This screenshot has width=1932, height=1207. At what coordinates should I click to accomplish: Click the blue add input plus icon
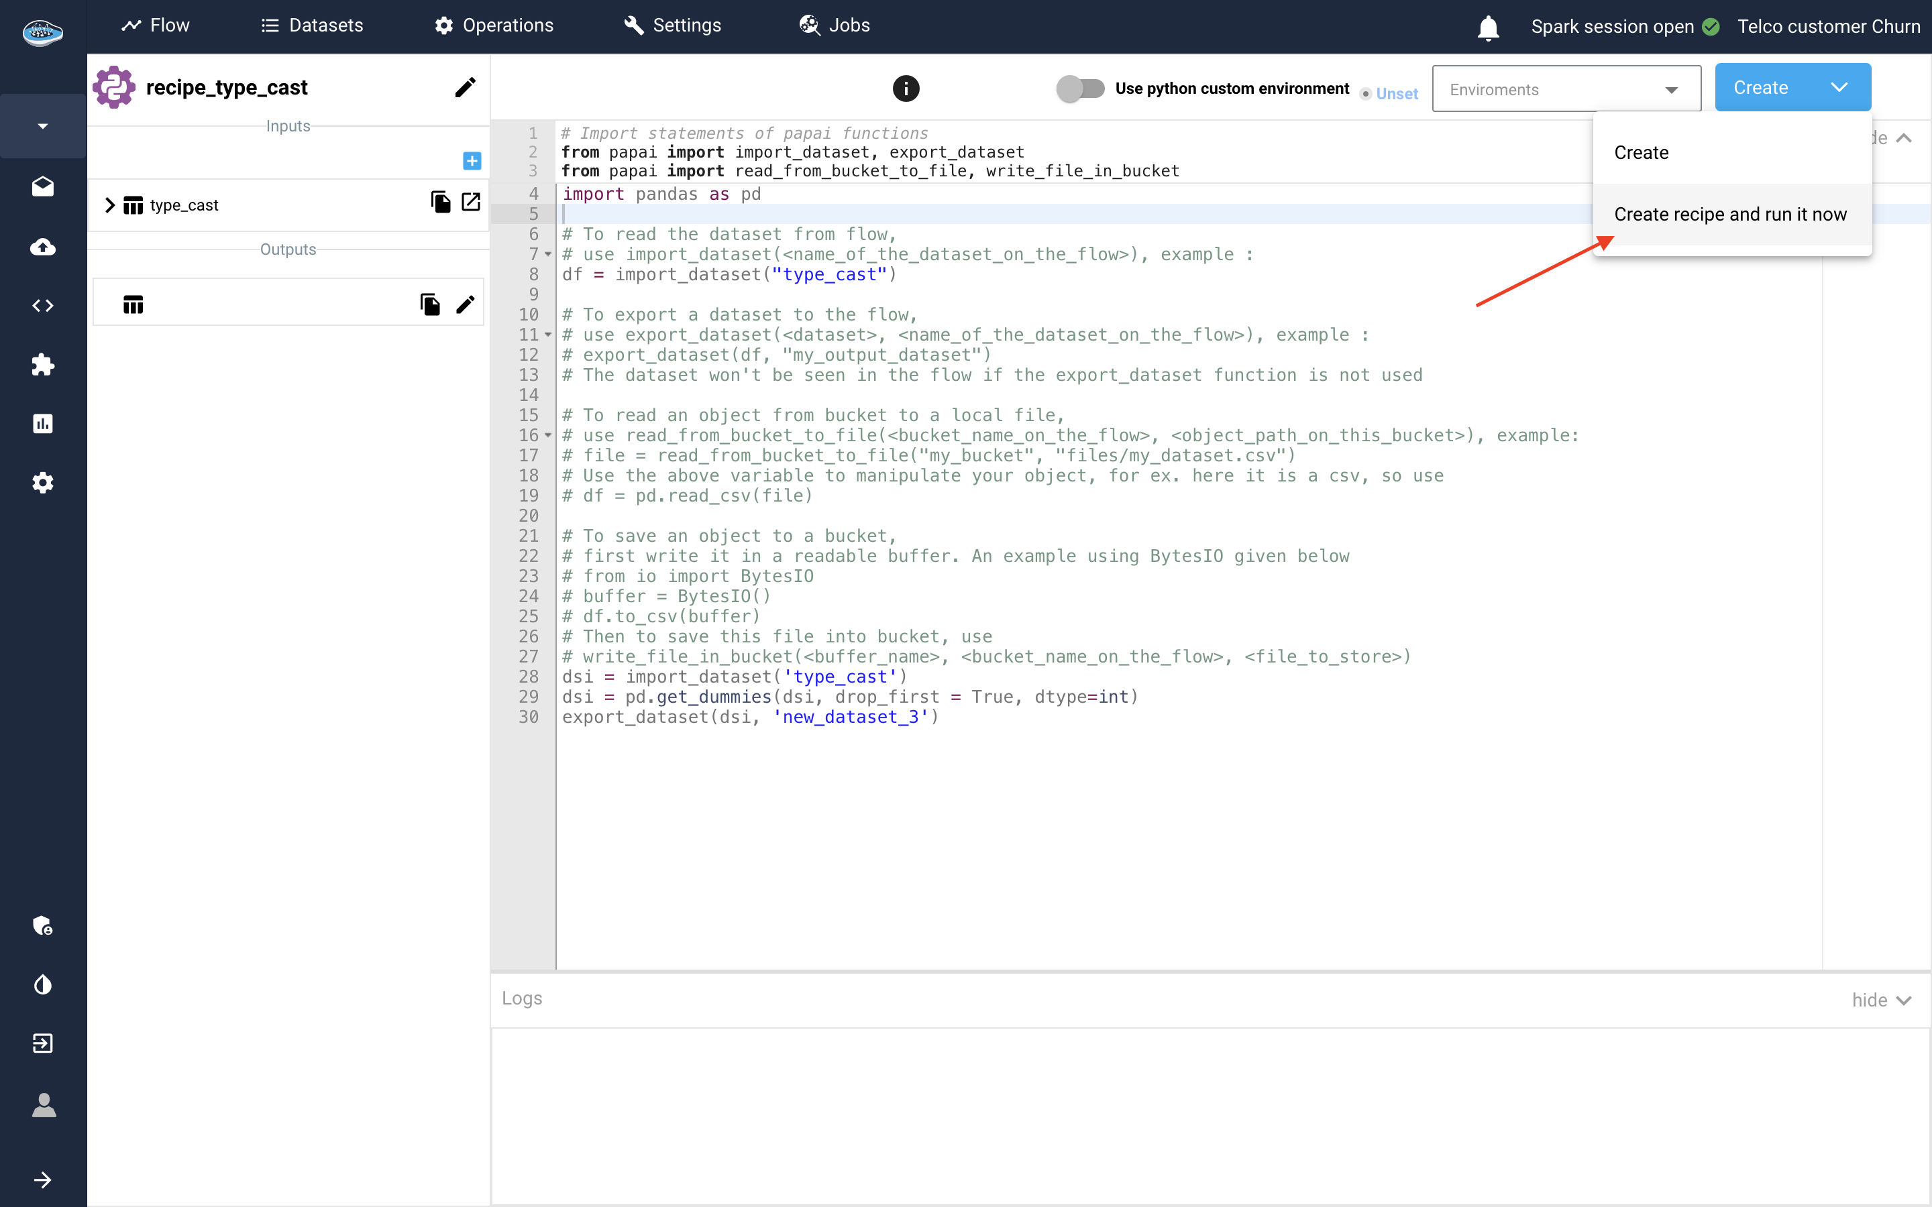click(x=472, y=161)
